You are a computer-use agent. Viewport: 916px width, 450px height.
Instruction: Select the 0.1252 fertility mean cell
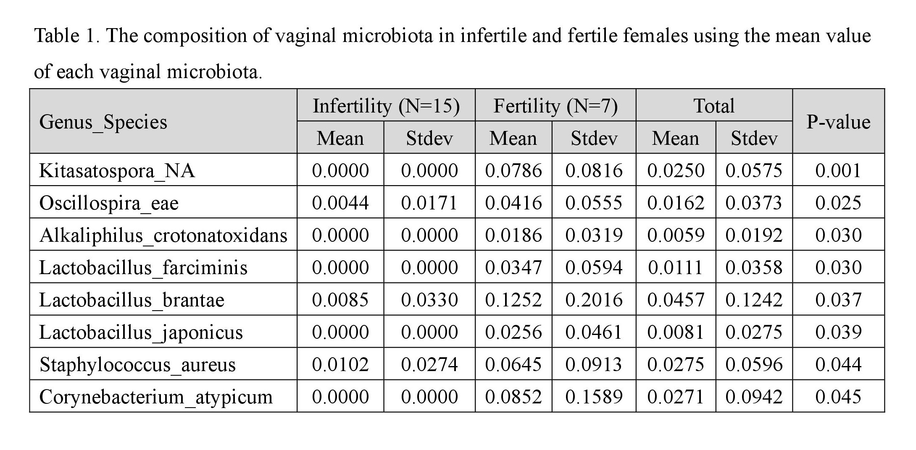513,300
